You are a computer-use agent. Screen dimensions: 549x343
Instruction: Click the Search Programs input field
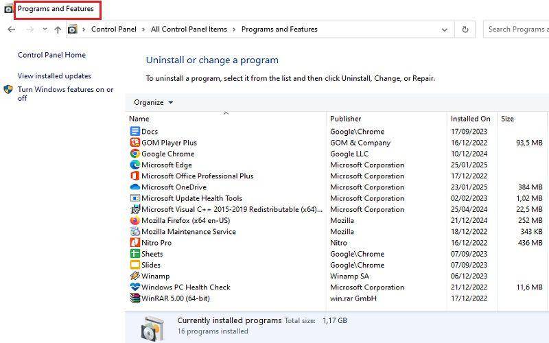[x=516, y=29]
